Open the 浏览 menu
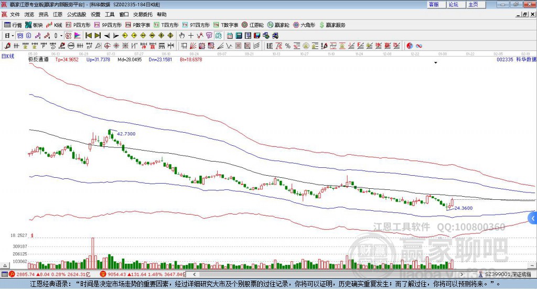This screenshot has height=289, width=537. (29, 14)
